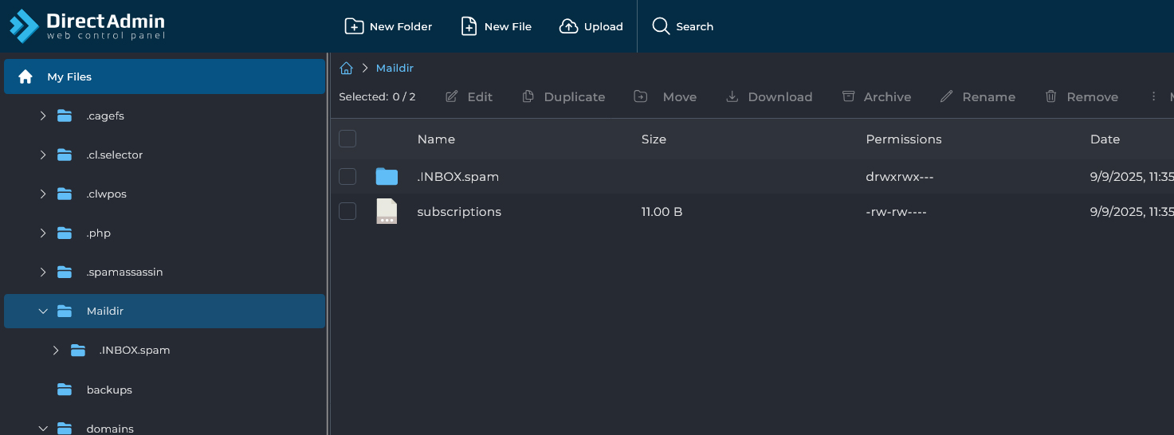This screenshot has width=1174, height=435.
Task: Click the New Folder icon
Action: click(x=354, y=26)
